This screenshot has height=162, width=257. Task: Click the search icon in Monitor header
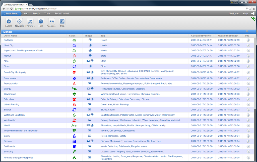coord(247,31)
